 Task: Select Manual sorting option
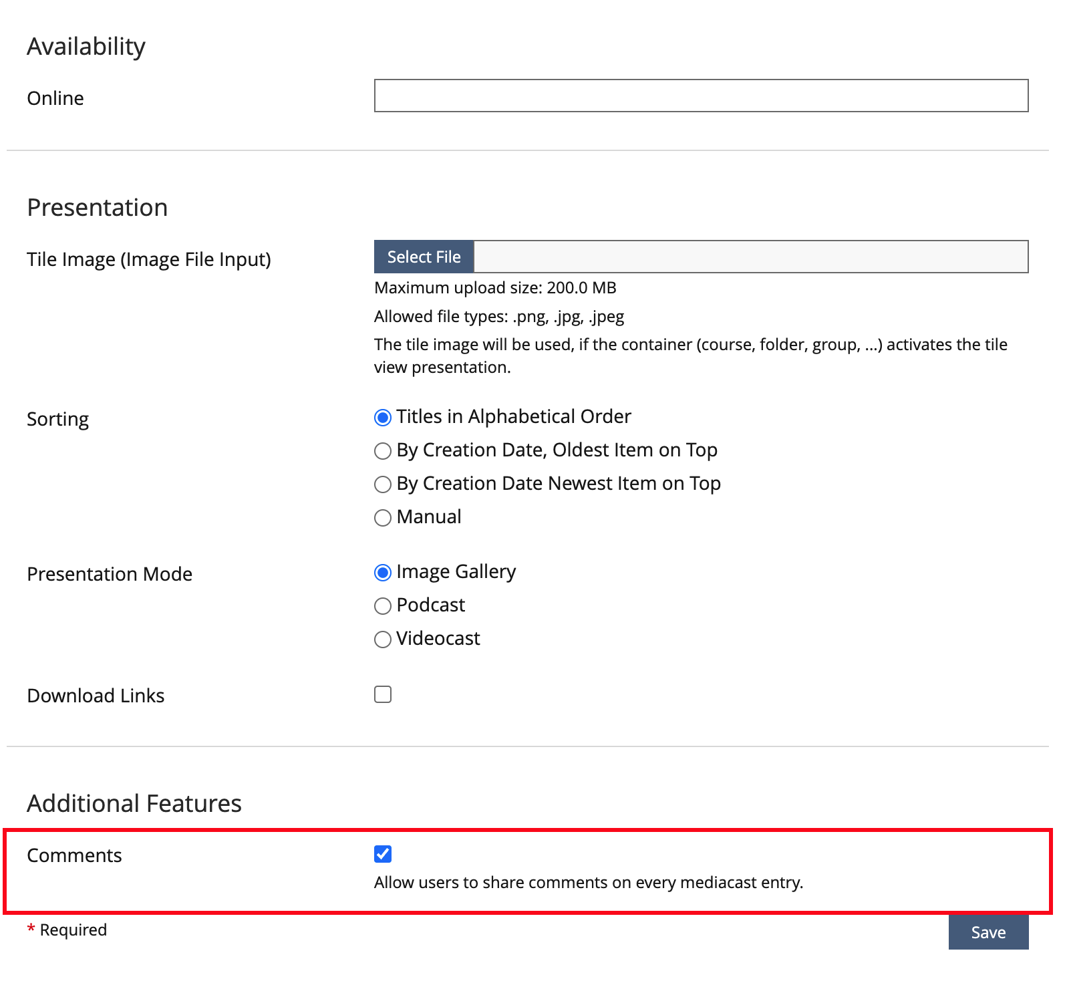click(383, 518)
